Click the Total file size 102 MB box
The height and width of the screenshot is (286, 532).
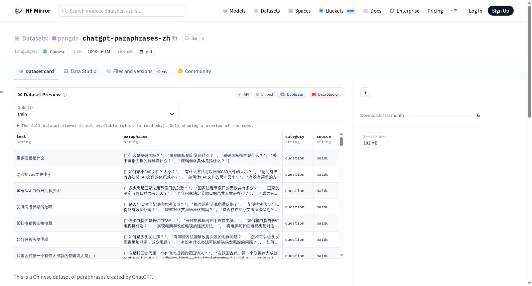coord(374,140)
